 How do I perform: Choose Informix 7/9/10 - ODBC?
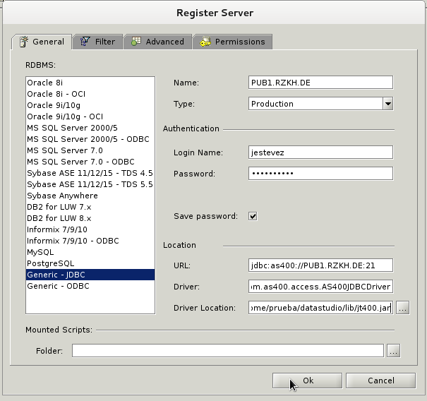click(x=90, y=241)
